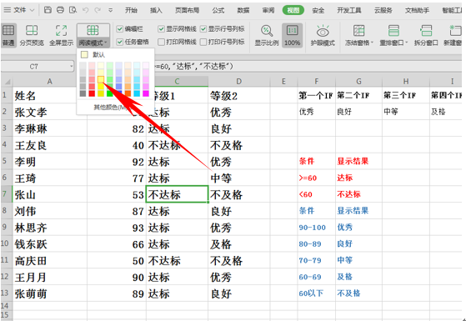Switch to 公式 formulas tab
Image resolution: width=466 pixels, height=321 pixels.
point(218,10)
